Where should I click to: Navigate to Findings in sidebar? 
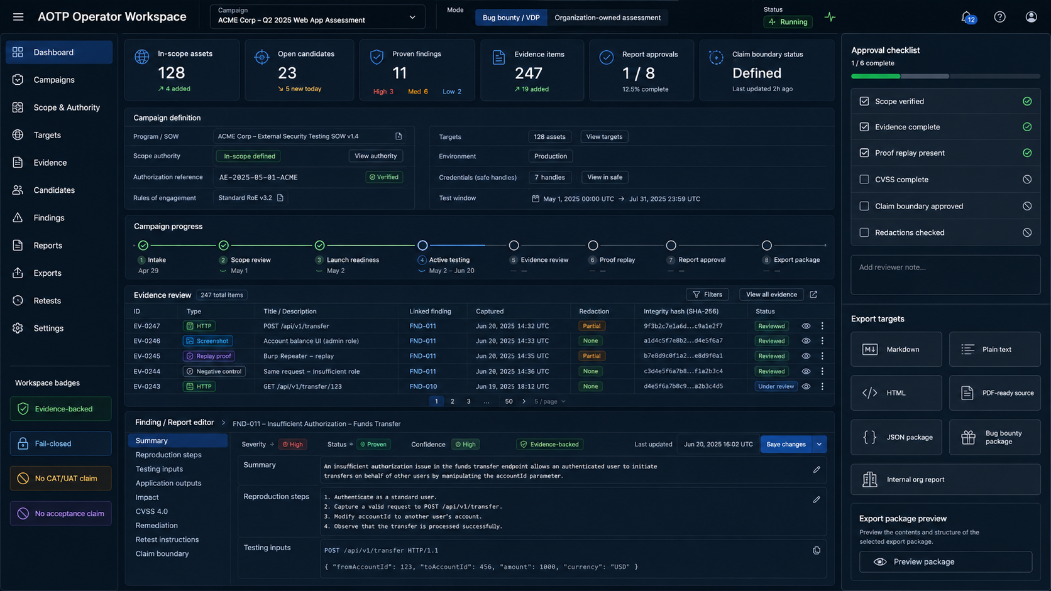pos(59,218)
